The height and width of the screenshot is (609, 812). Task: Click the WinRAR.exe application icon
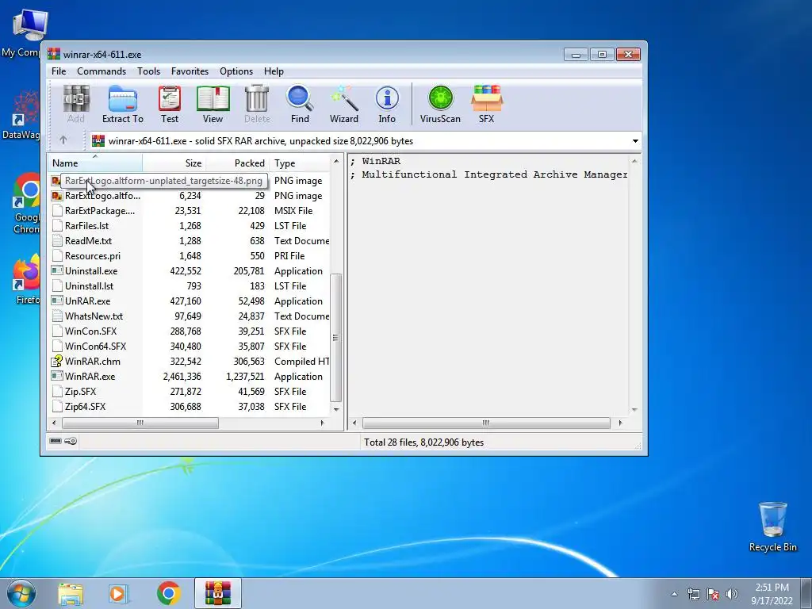(57, 377)
